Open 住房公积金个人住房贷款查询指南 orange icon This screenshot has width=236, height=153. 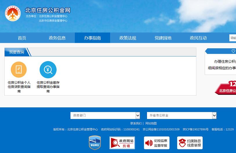(19, 70)
